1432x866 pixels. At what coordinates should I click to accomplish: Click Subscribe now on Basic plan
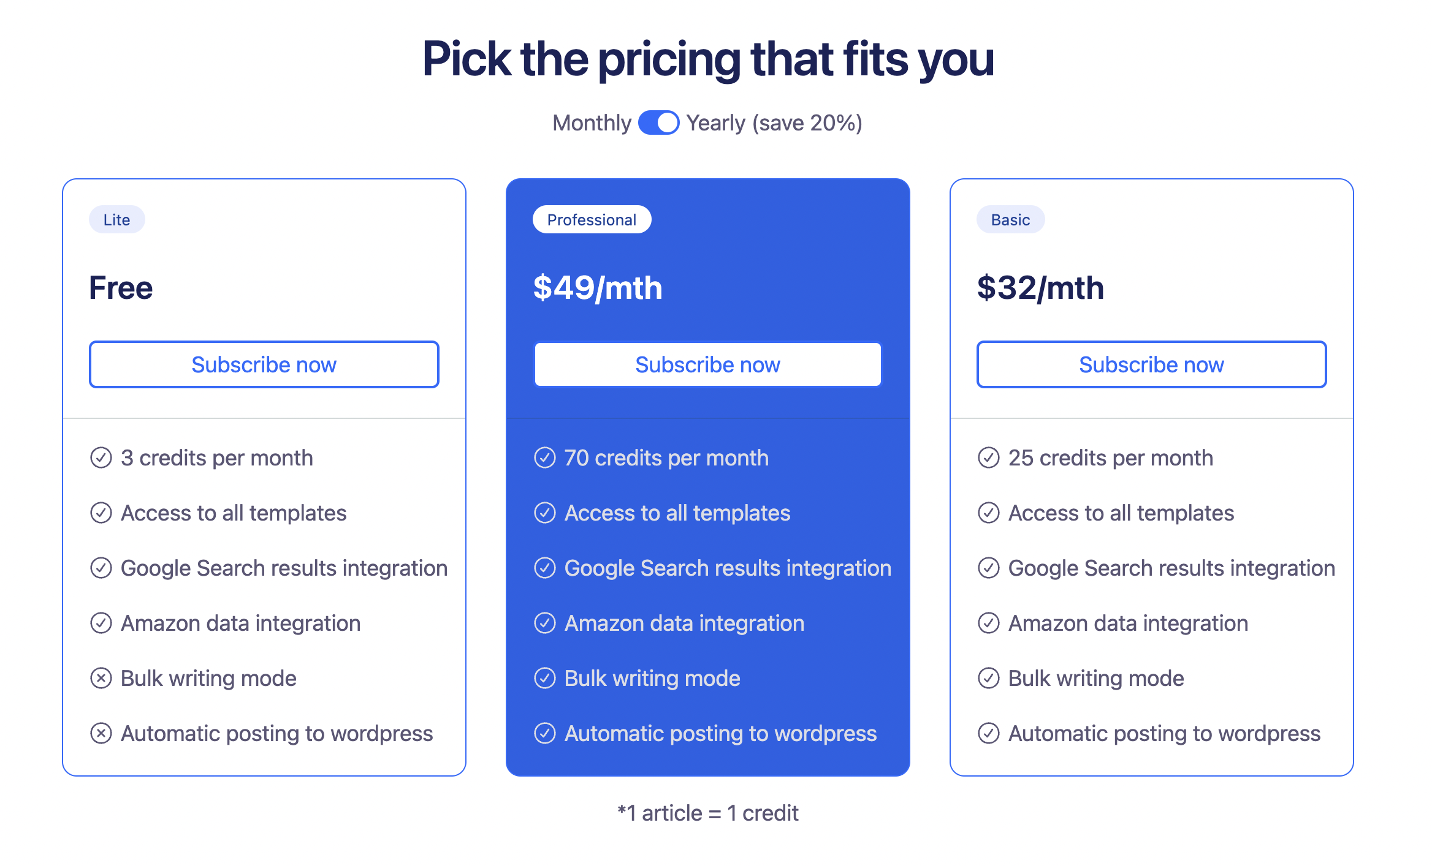click(x=1151, y=364)
